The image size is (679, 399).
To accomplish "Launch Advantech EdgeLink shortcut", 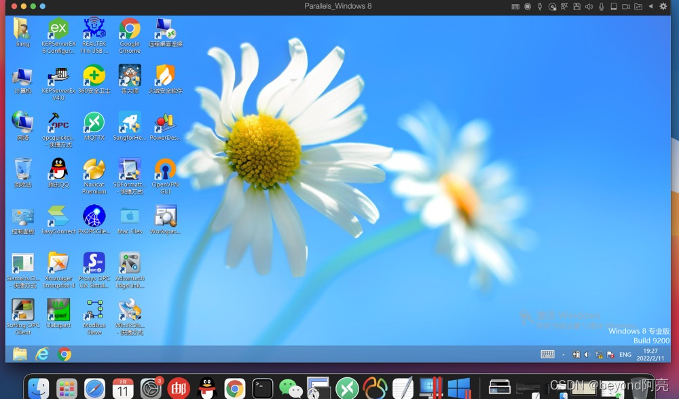I will click(x=130, y=270).
